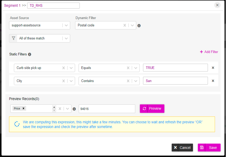Screen dimensions: 226x157
Task: Click the TD_RHS segment name field
Action: pos(53,6)
